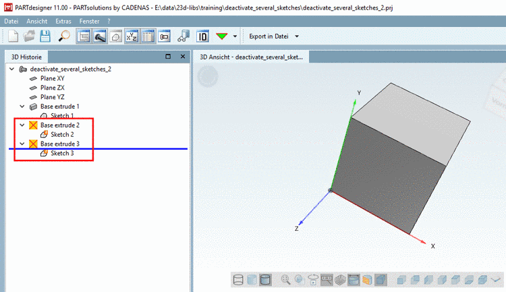Click the mesh grid basket icon
Viewport: 506px width, 292px height.
click(x=340, y=280)
